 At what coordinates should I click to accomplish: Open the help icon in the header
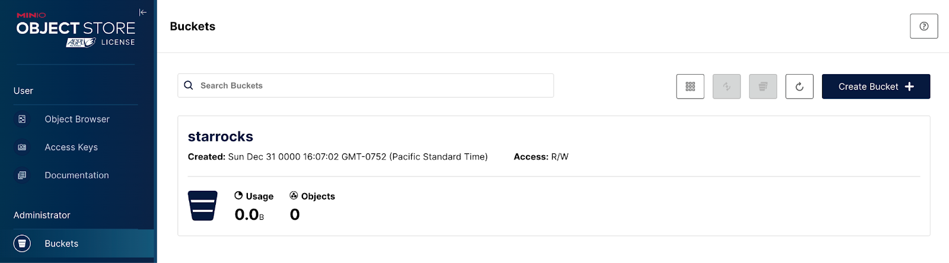pos(923,26)
